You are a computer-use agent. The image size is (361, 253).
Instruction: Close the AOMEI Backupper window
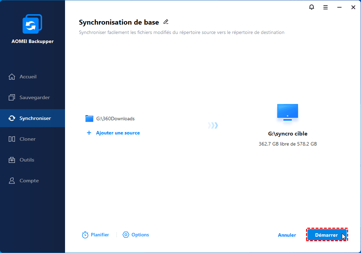353,7
